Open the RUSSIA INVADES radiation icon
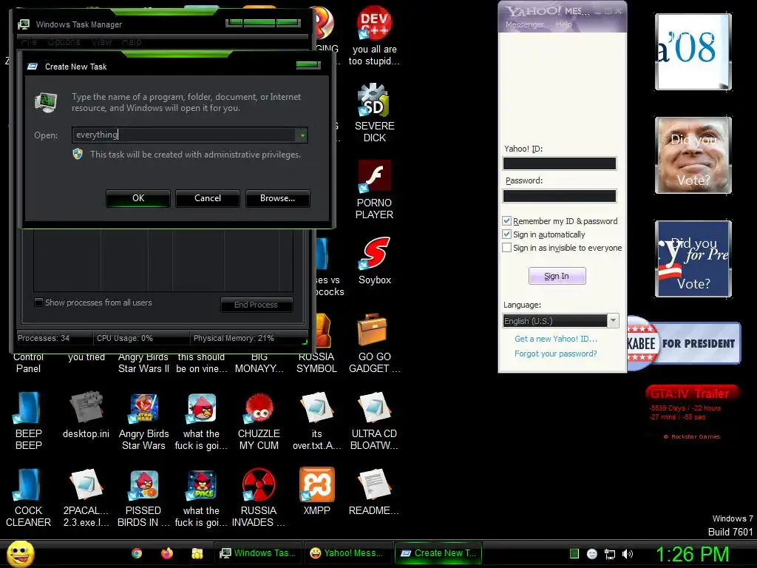This screenshot has height=568, width=757. point(259,485)
